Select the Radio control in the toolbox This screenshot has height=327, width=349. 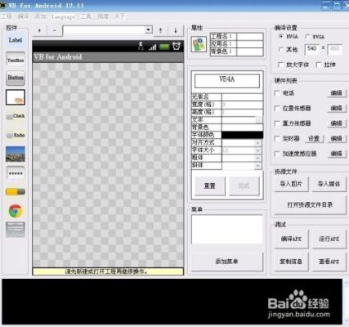16,135
